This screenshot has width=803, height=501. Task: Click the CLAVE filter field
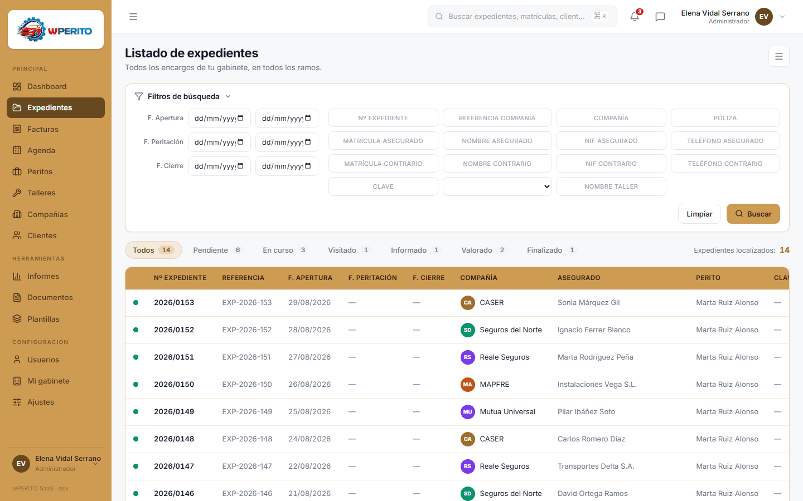pyautogui.click(x=383, y=186)
